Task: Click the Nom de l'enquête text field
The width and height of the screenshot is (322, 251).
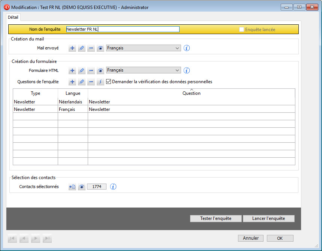Action: click(123, 29)
